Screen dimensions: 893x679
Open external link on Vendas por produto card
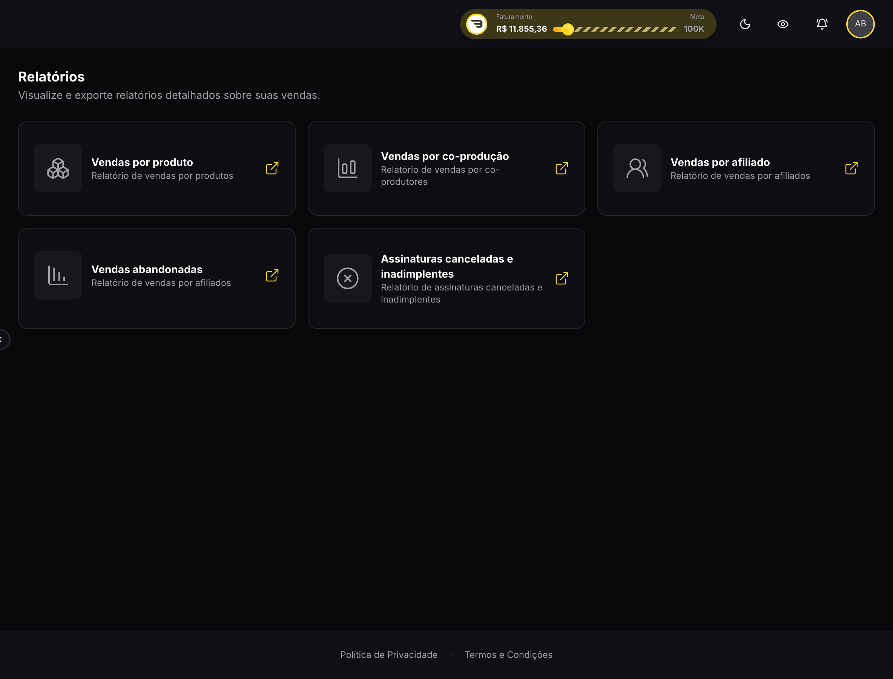point(272,168)
